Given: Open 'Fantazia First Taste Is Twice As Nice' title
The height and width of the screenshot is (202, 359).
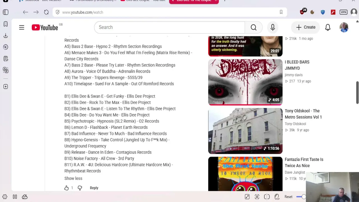Looking at the screenshot, I should 304,162.
